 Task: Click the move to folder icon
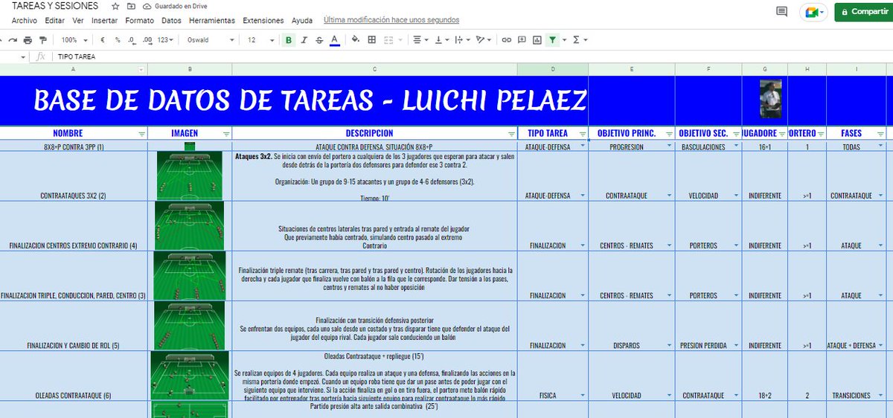[132, 6]
